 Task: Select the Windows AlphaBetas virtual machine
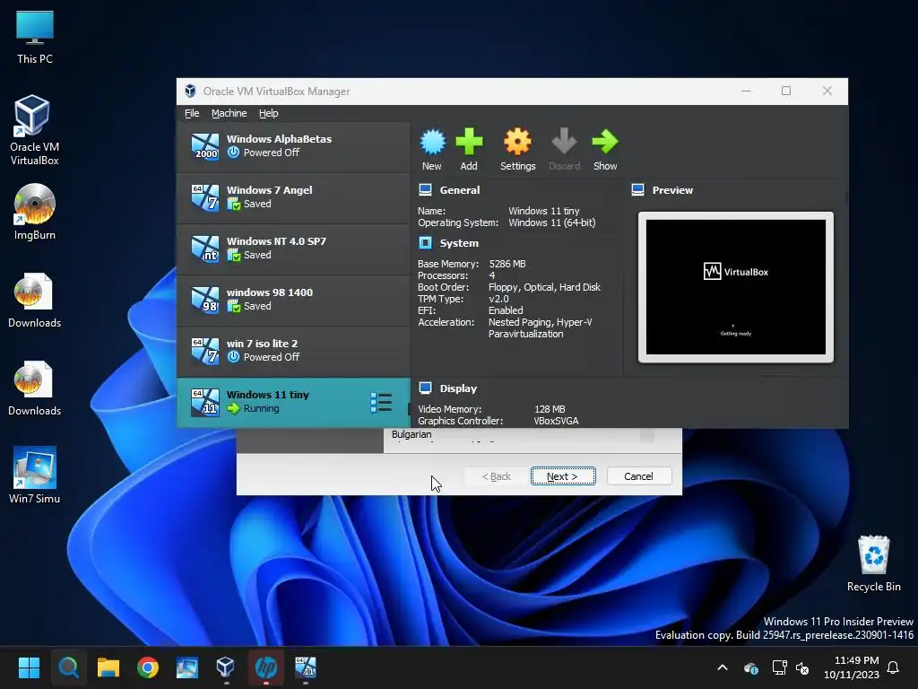point(293,146)
